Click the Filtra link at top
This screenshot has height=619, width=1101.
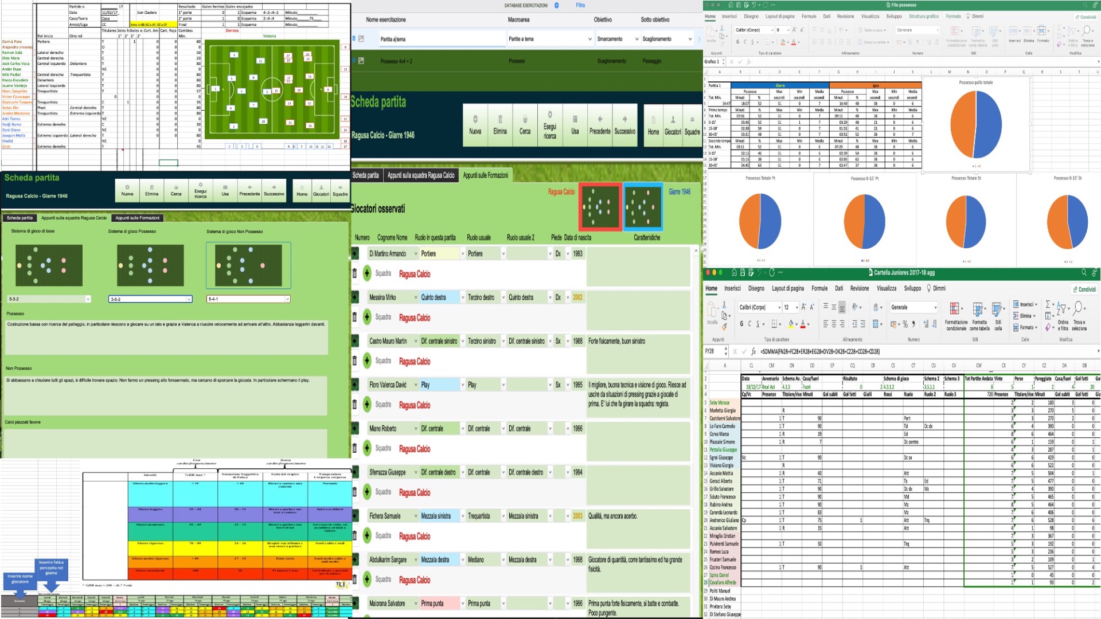coord(580,5)
